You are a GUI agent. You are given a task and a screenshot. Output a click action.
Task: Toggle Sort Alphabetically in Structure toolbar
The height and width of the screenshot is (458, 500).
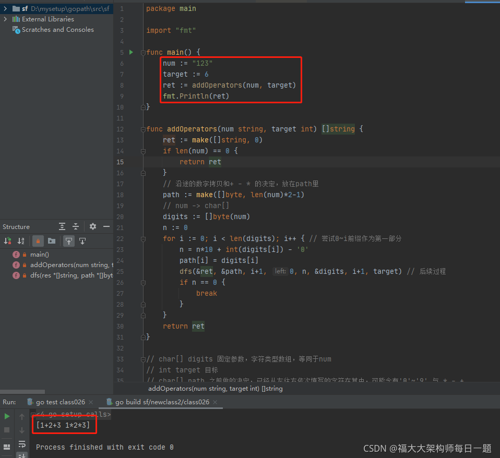(x=21, y=241)
